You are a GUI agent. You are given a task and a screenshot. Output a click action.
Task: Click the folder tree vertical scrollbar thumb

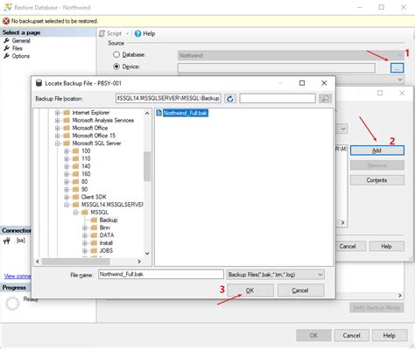pos(147,166)
